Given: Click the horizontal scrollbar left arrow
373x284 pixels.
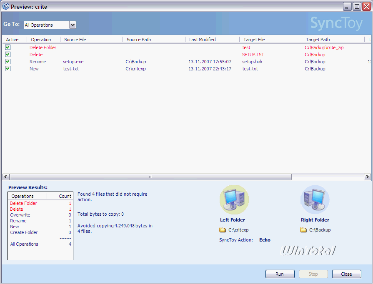Looking at the screenshot, I should (x=6, y=177).
